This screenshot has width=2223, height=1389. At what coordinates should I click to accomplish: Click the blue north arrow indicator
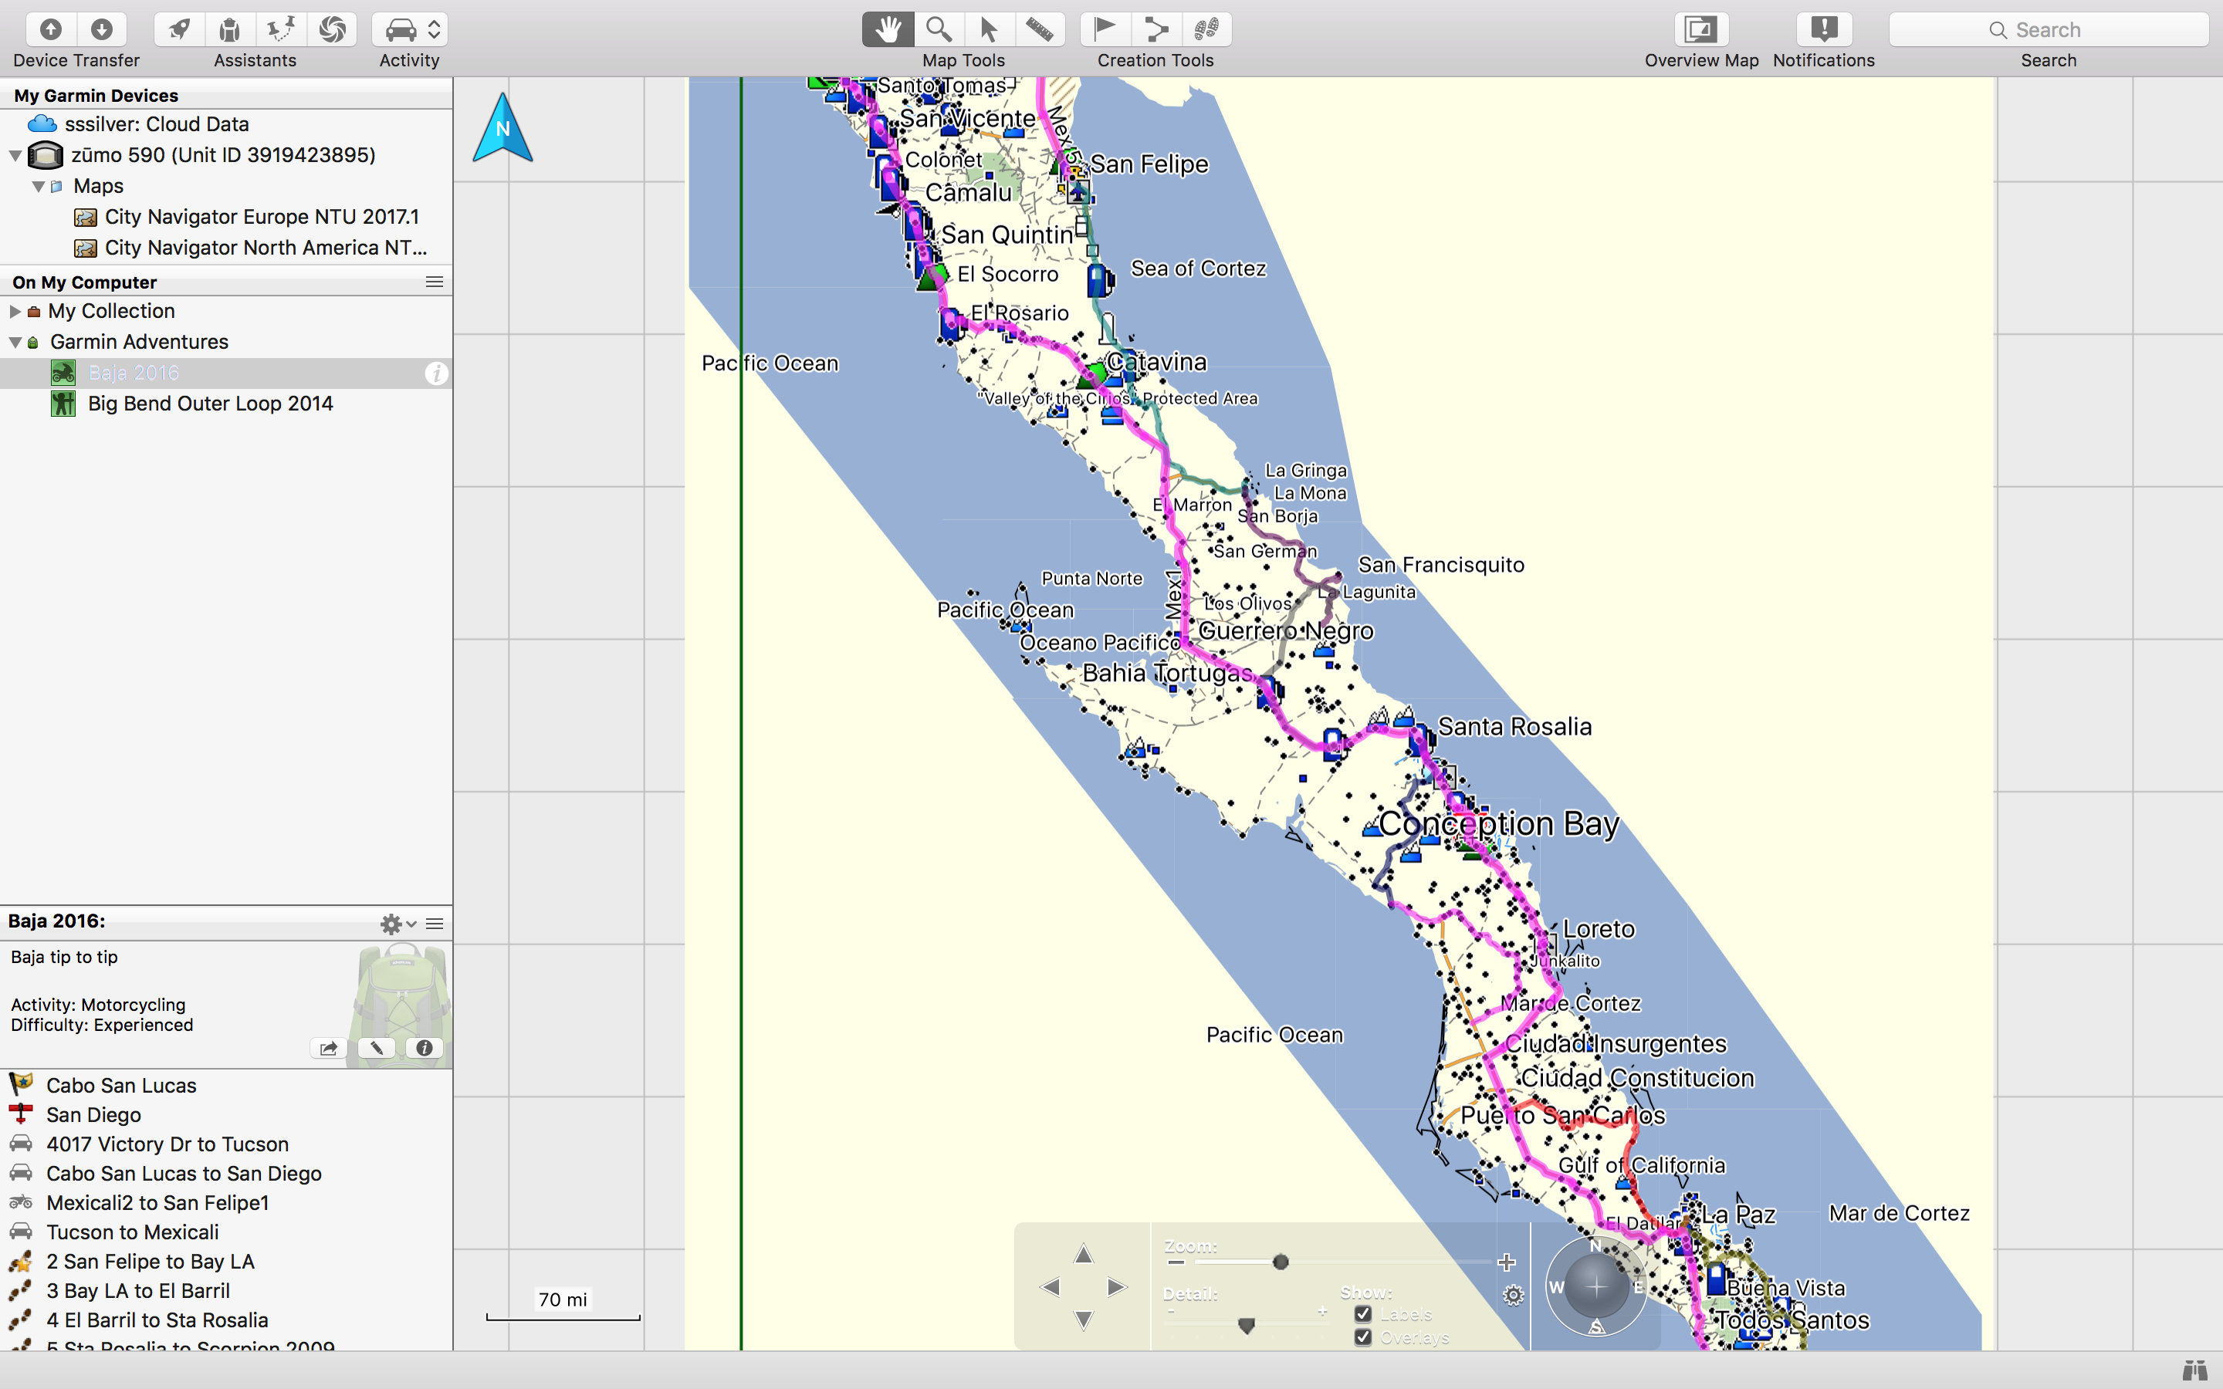(x=502, y=127)
